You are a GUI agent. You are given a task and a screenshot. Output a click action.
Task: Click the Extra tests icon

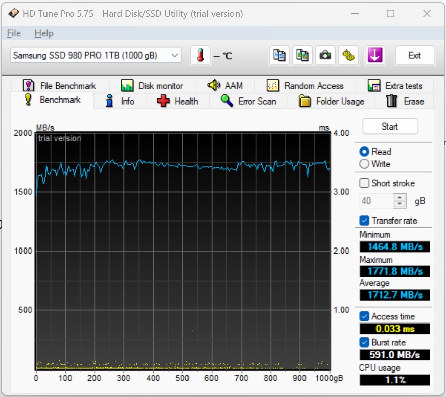coord(374,86)
